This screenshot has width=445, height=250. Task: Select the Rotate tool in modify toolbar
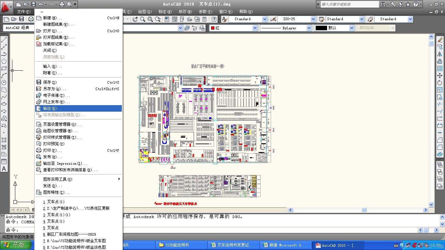[x=440, y=83]
